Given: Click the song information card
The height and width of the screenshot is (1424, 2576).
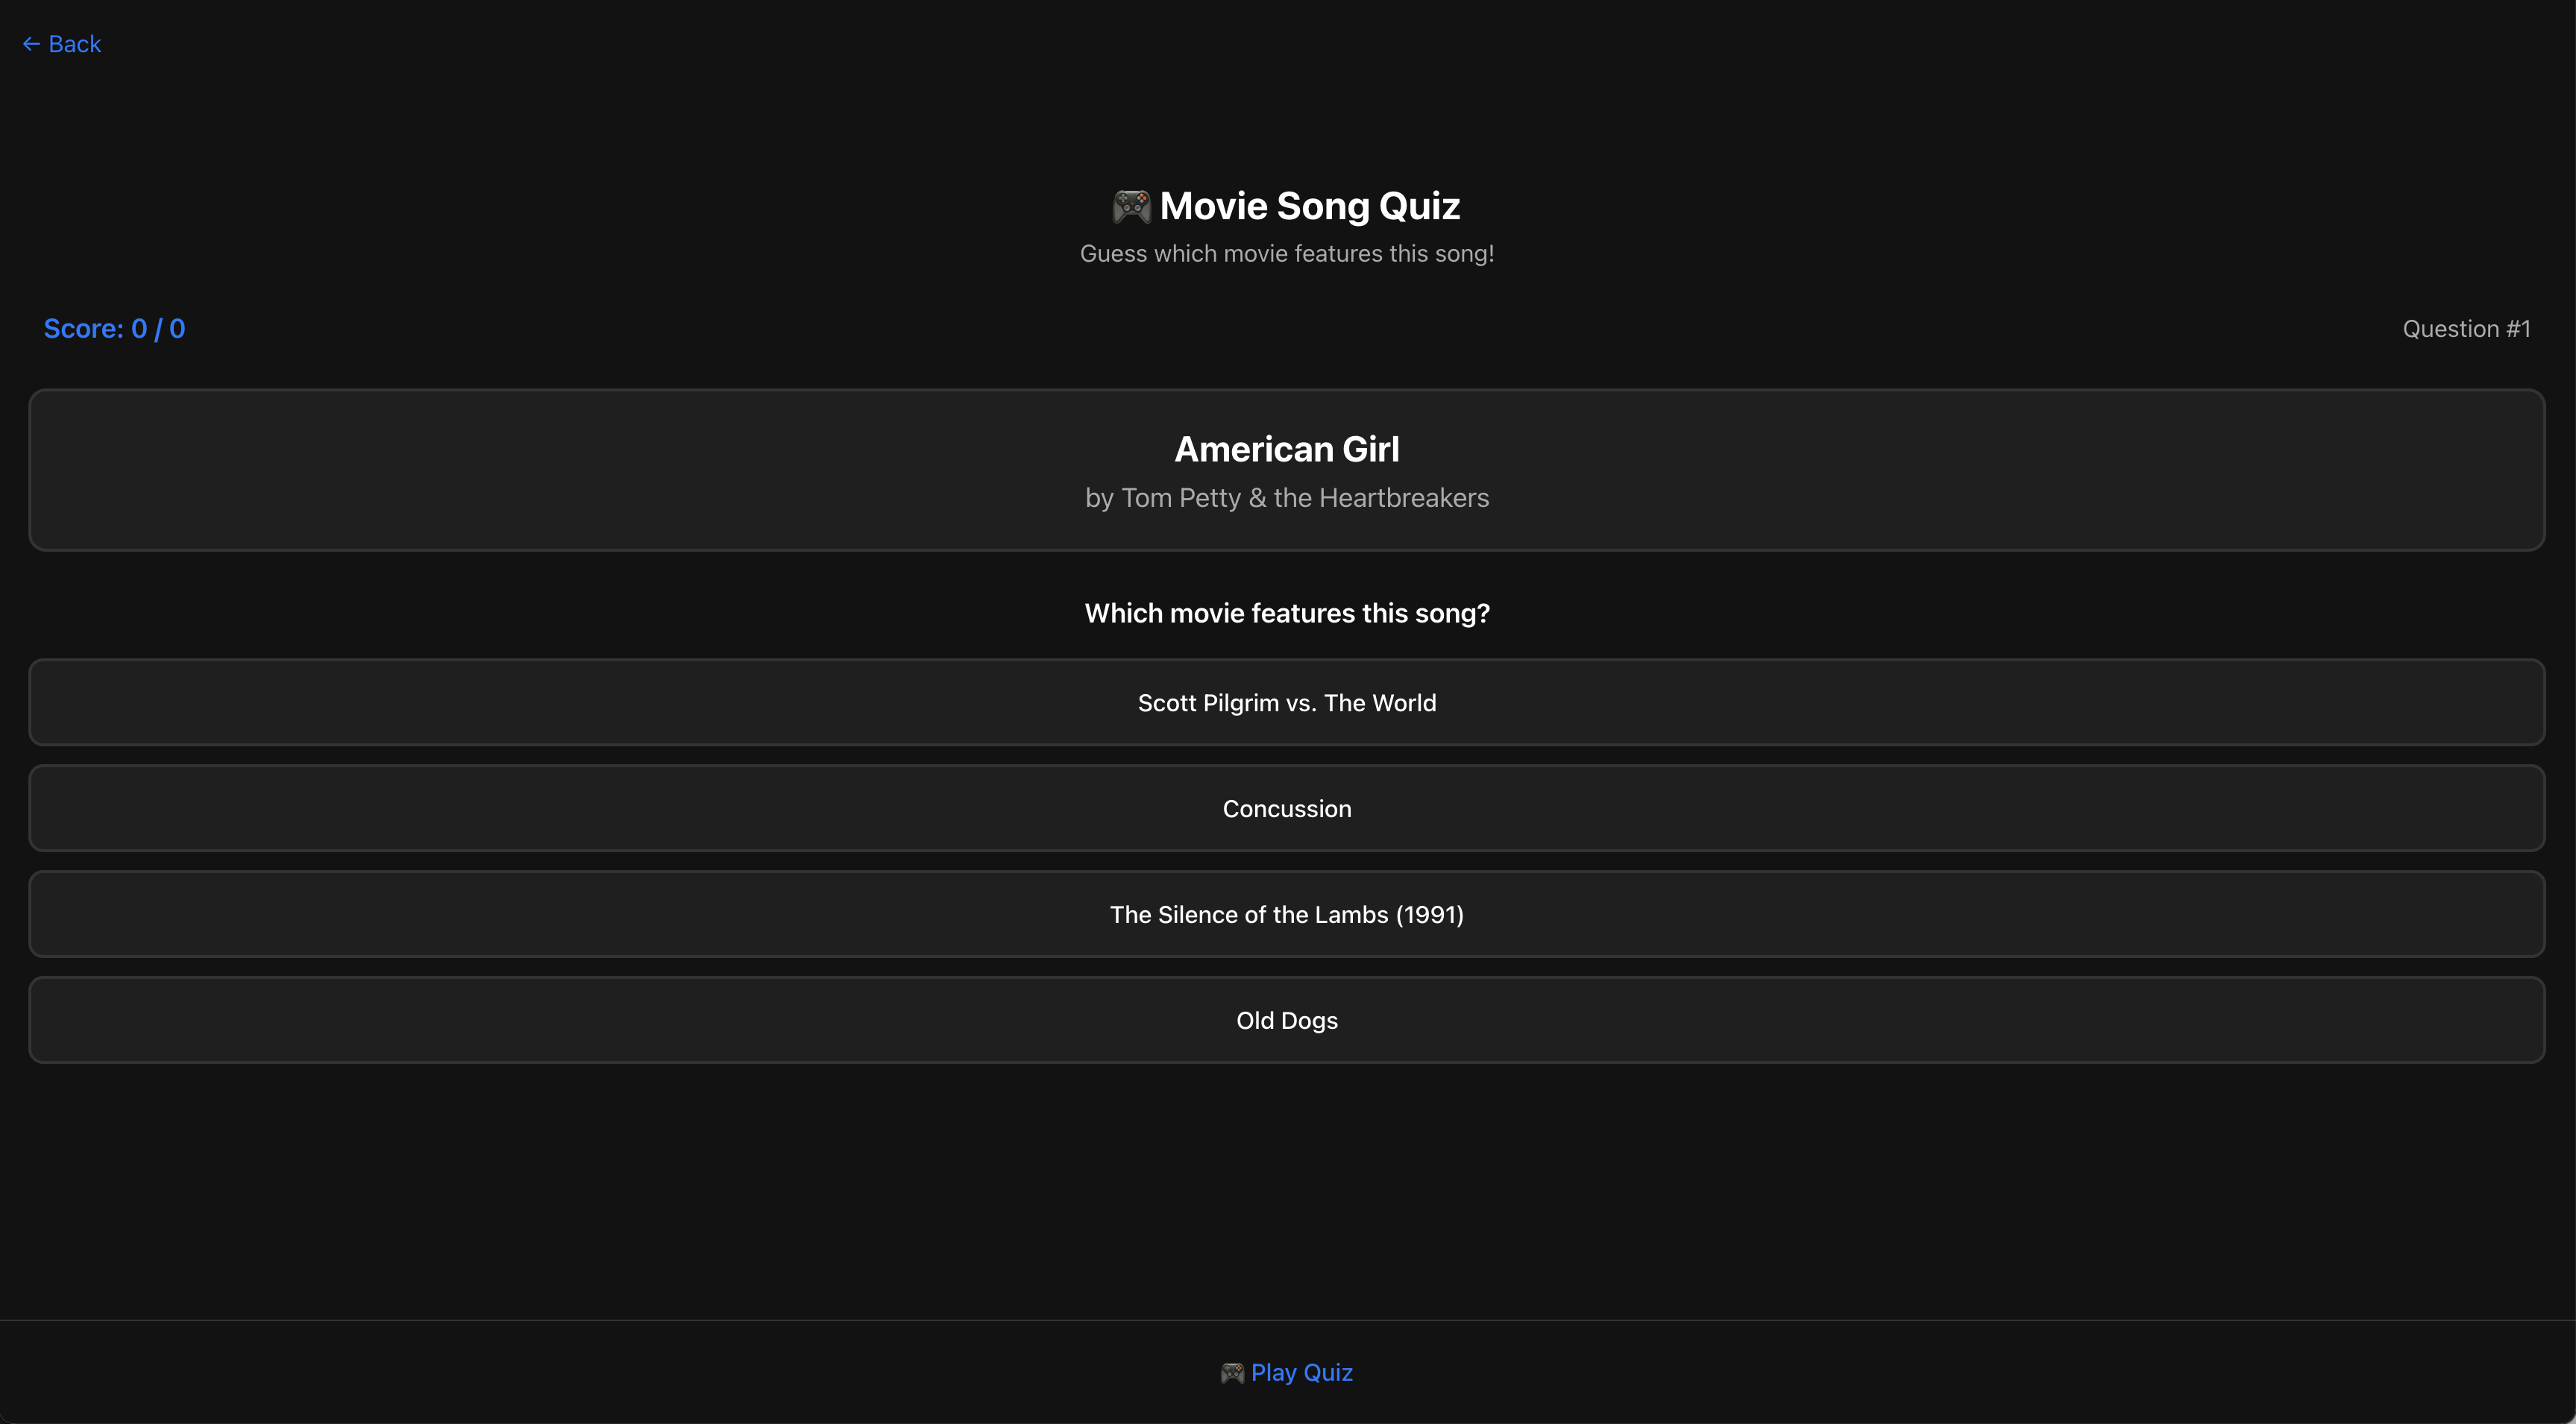Looking at the screenshot, I should pyautogui.click(x=1287, y=470).
